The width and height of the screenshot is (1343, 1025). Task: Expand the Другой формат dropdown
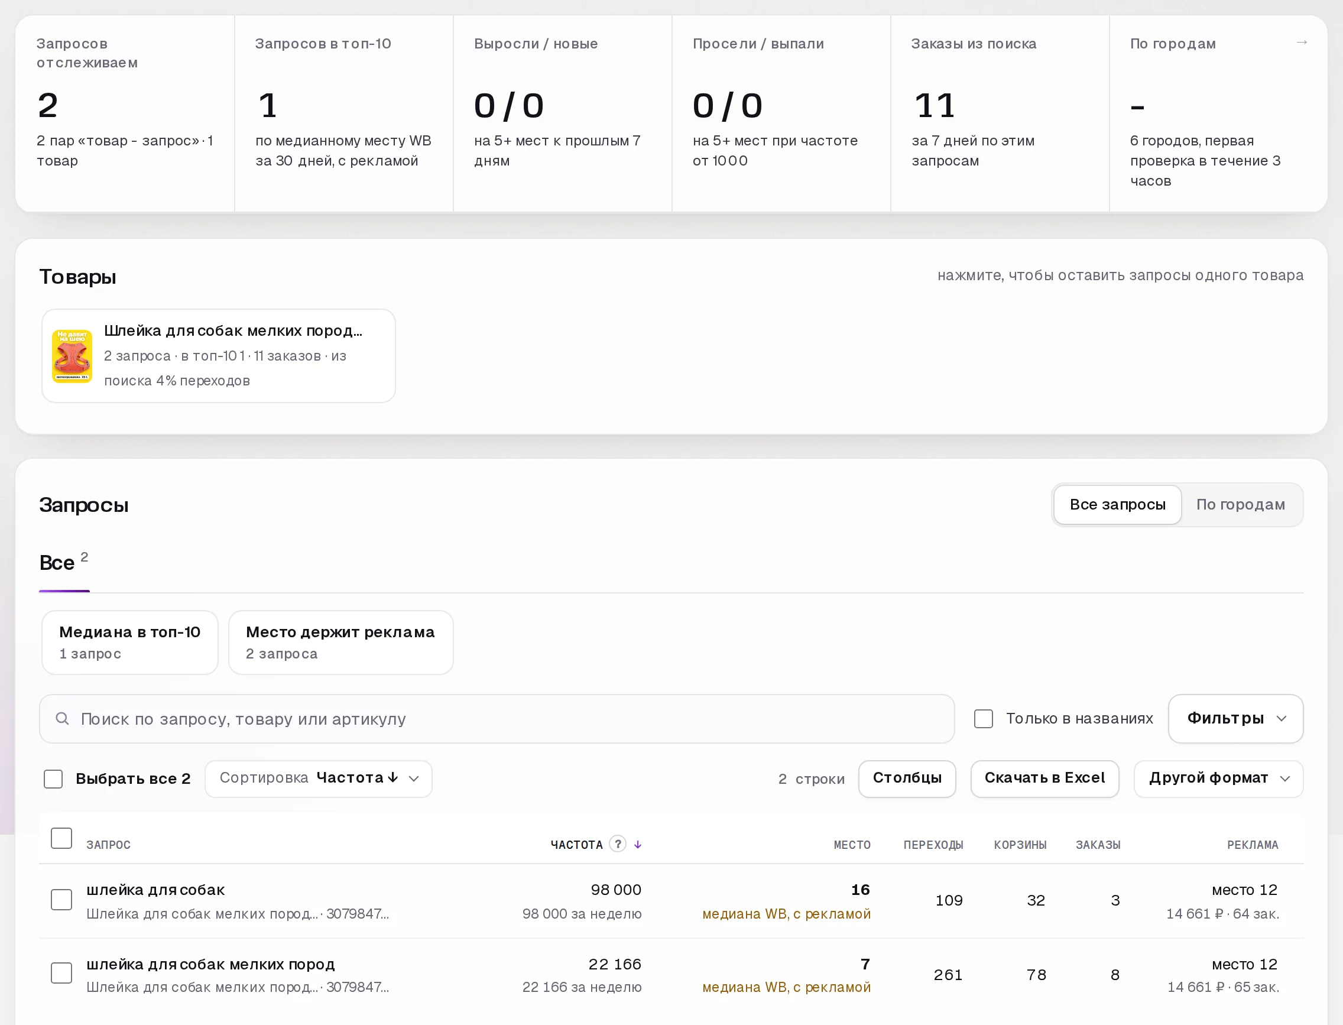(x=1218, y=779)
